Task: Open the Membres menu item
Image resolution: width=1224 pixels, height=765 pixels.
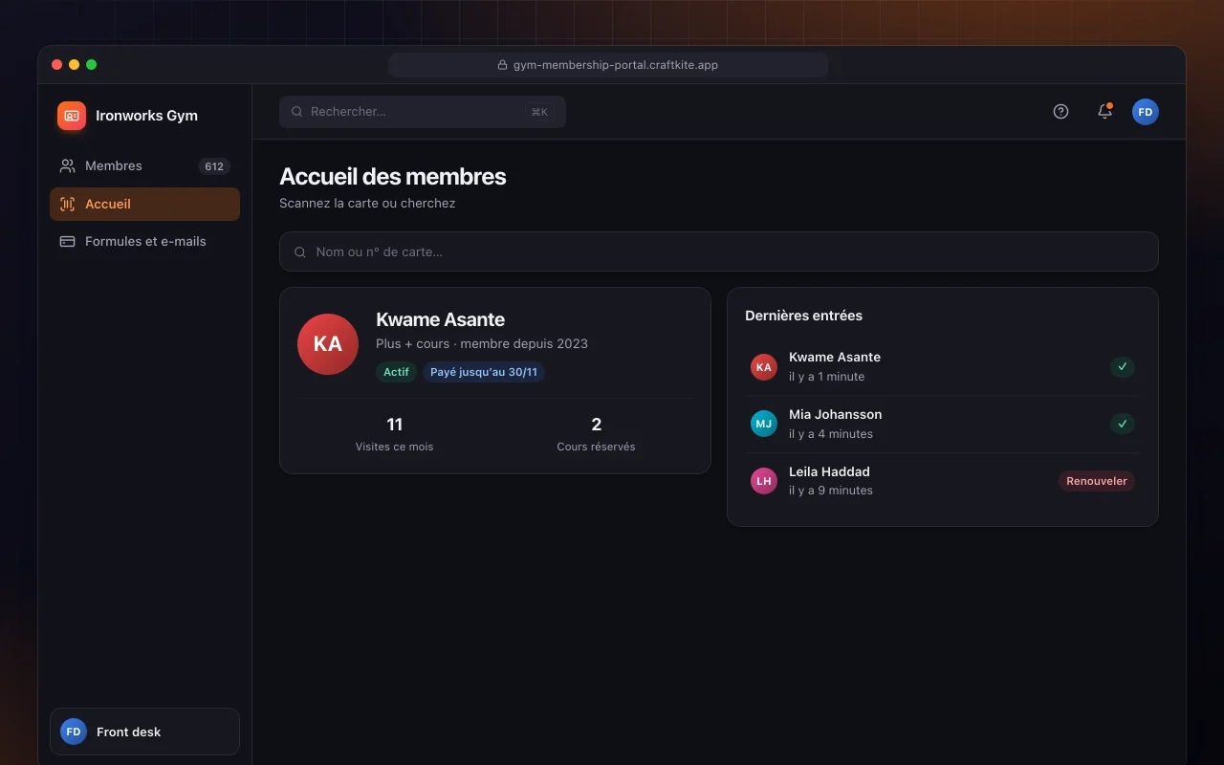Action: coord(144,165)
